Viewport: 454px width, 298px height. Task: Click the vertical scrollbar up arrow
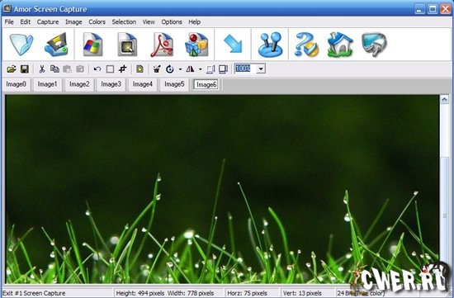click(444, 100)
